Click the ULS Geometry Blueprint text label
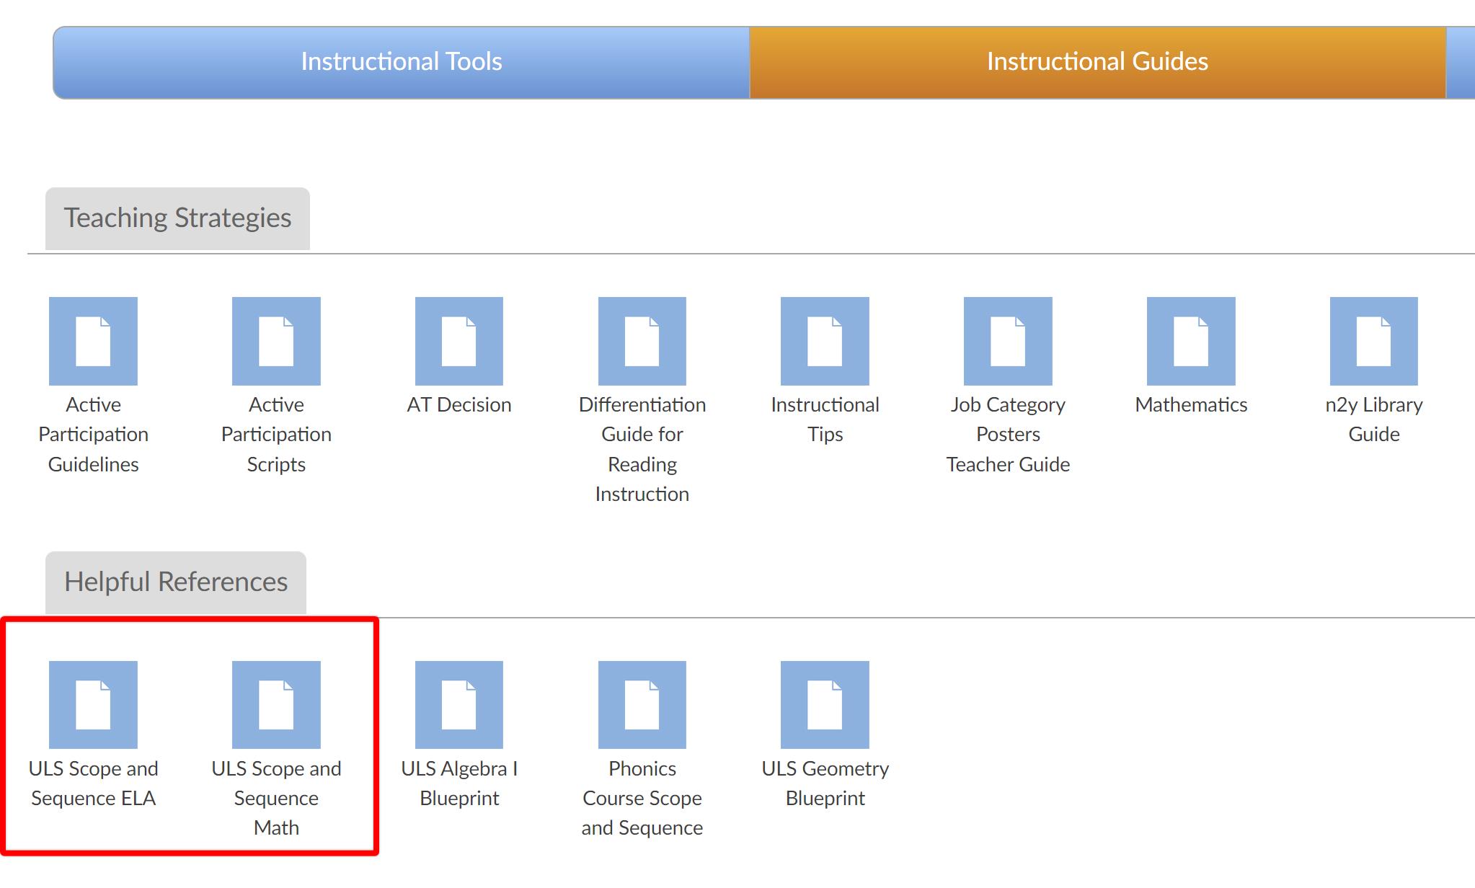This screenshot has width=1475, height=888. coord(825,783)
